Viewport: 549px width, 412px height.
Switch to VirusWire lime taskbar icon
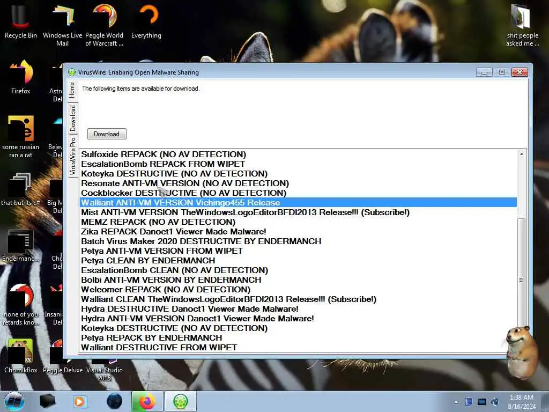(180, 401)
